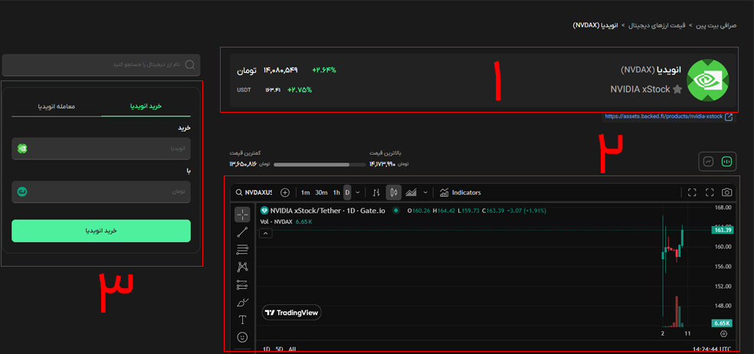This screenshot has height=354, width=754.
Task: Switch to the TradingView candlestick chart view toggle
Action: (x=726, y=162)
